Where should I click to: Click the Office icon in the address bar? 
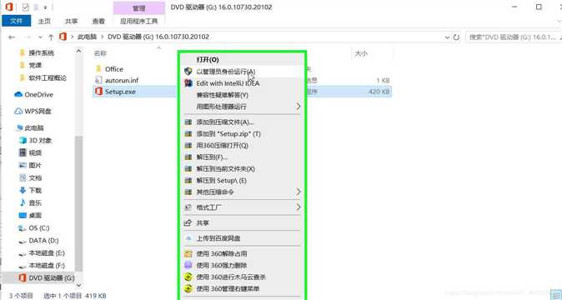click(63, 37)
